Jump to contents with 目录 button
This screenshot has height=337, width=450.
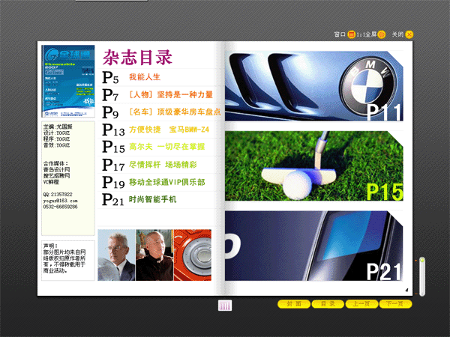point(328,304)
